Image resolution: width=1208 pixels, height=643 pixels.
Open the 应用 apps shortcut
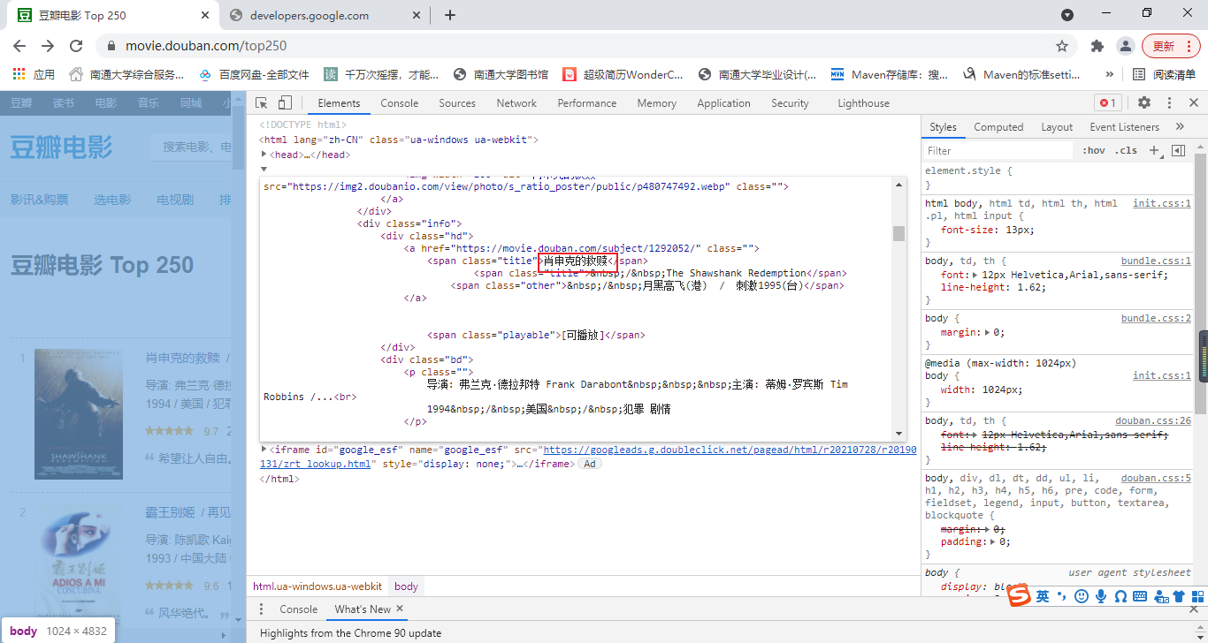[x=34, y=74]
